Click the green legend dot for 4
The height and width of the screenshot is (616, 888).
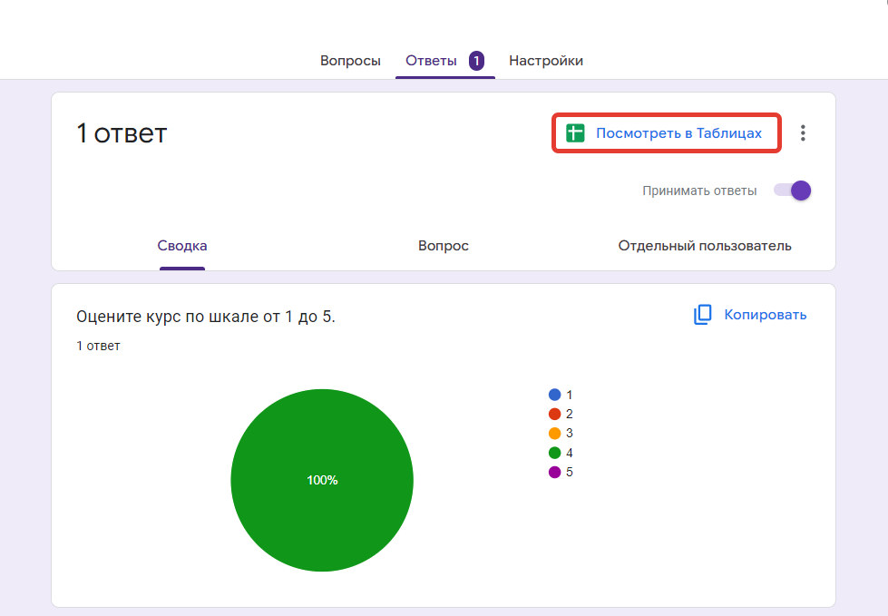pyautogui.click(x=554, y=453)
